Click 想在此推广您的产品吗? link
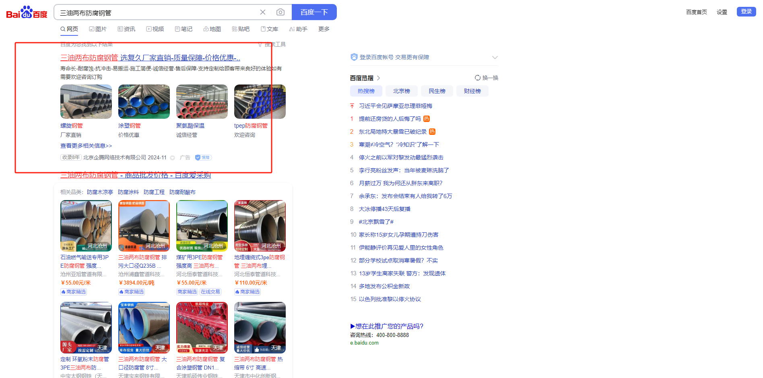The image size is (763, 378). tap(387, 326)
